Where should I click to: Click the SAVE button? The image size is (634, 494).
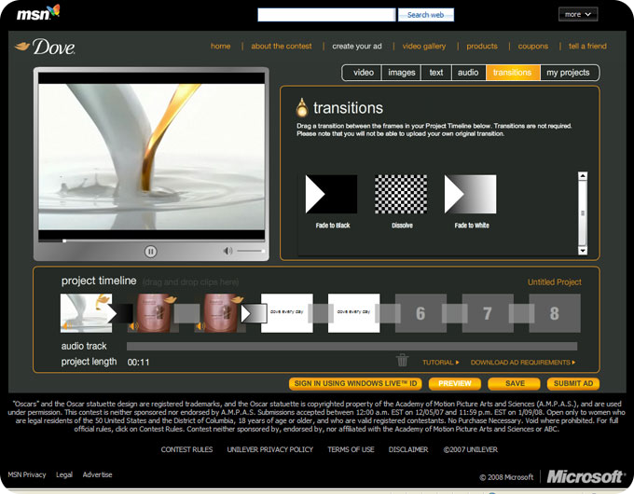[515, 383]
